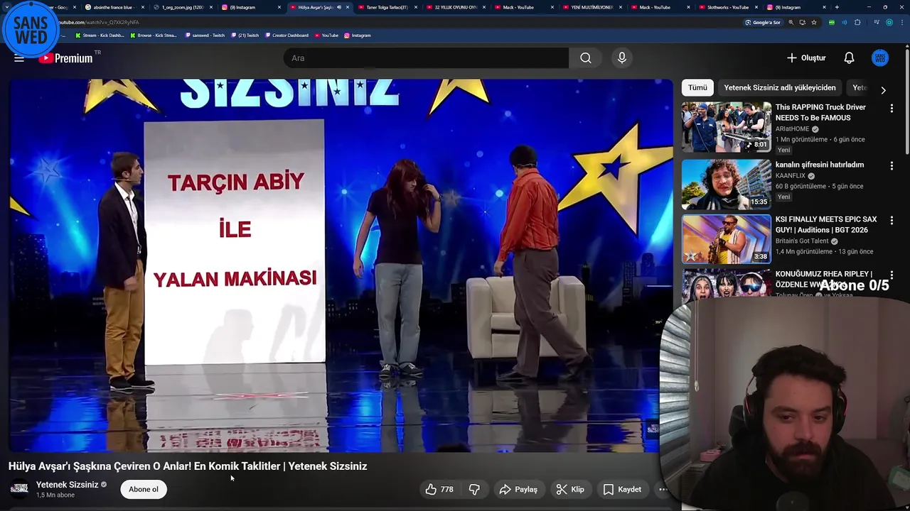The width and height of the screenshot is (910, 511).
Task: Open the Oluştur create menu
Action: coord(806,58)
